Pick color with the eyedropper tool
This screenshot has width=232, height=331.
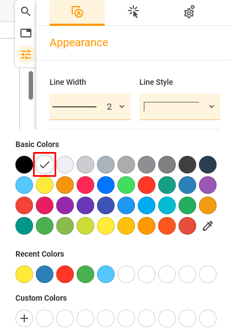point(208,226)
